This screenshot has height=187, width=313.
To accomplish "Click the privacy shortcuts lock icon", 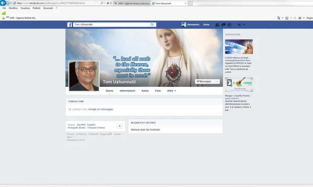I will click(x=239, y=25).
